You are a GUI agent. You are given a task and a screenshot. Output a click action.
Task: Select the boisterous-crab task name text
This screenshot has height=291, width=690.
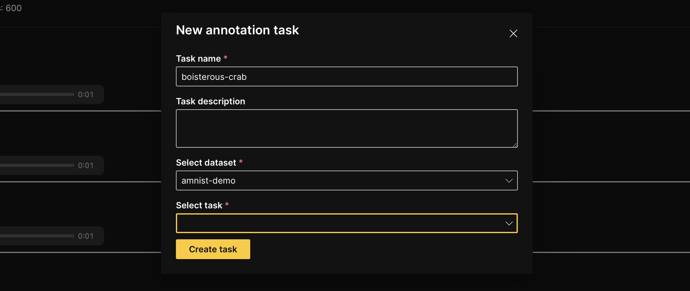tap(214, 76)
